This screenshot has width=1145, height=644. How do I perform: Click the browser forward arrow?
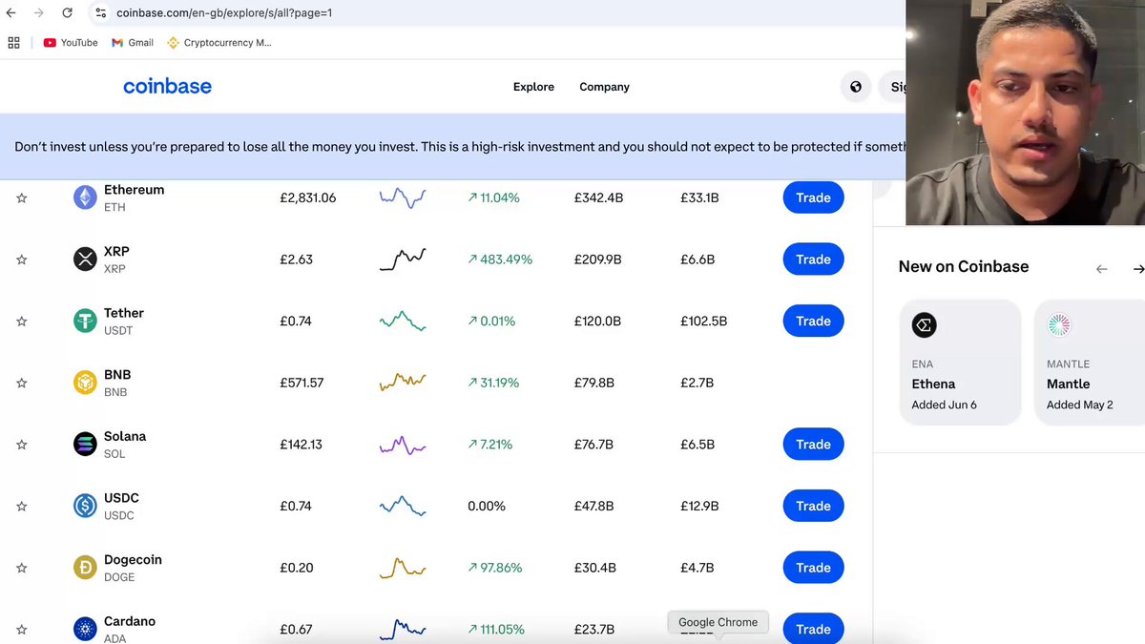tap(38, 13)
